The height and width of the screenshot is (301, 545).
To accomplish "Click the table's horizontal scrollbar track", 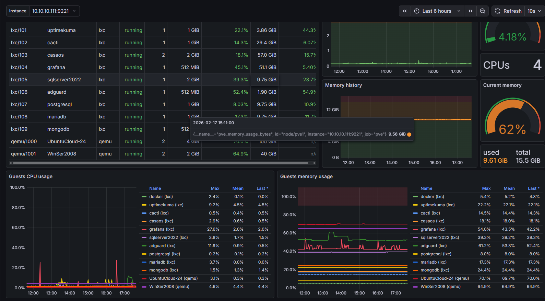I will click(161, 163).
